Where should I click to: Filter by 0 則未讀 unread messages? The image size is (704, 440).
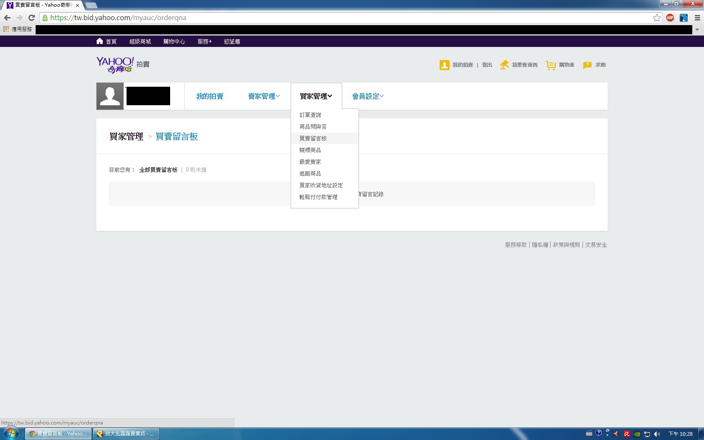[x=196, y=170]
